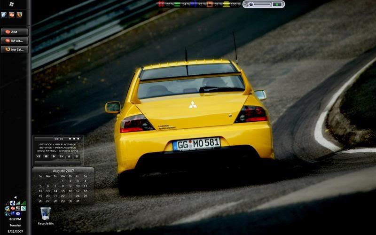Image resolution: width=376 pixels, height=235 pixels.
Task: Skip to previous track in music player
Action: pyautogui.click(x=39, y=157)
